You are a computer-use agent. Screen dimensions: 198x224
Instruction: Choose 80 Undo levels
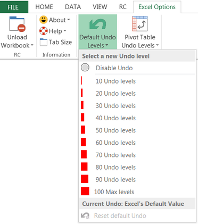pos(137,167)
